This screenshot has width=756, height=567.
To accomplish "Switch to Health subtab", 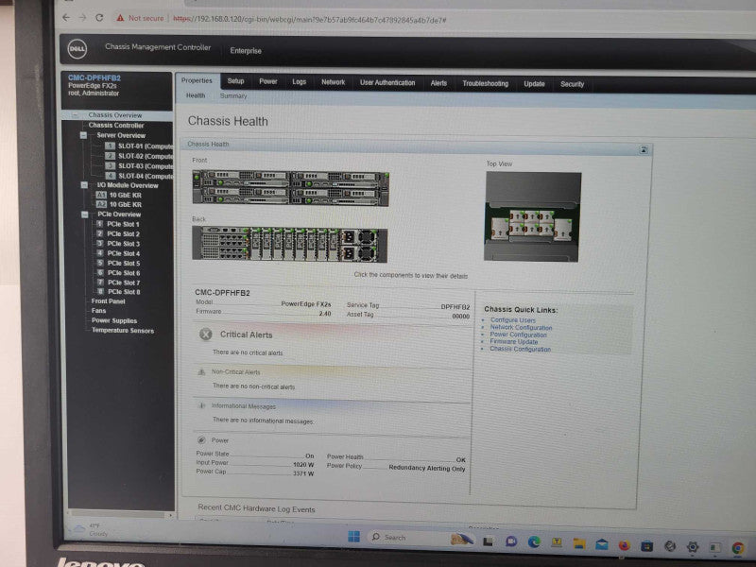I will point(196,95).
